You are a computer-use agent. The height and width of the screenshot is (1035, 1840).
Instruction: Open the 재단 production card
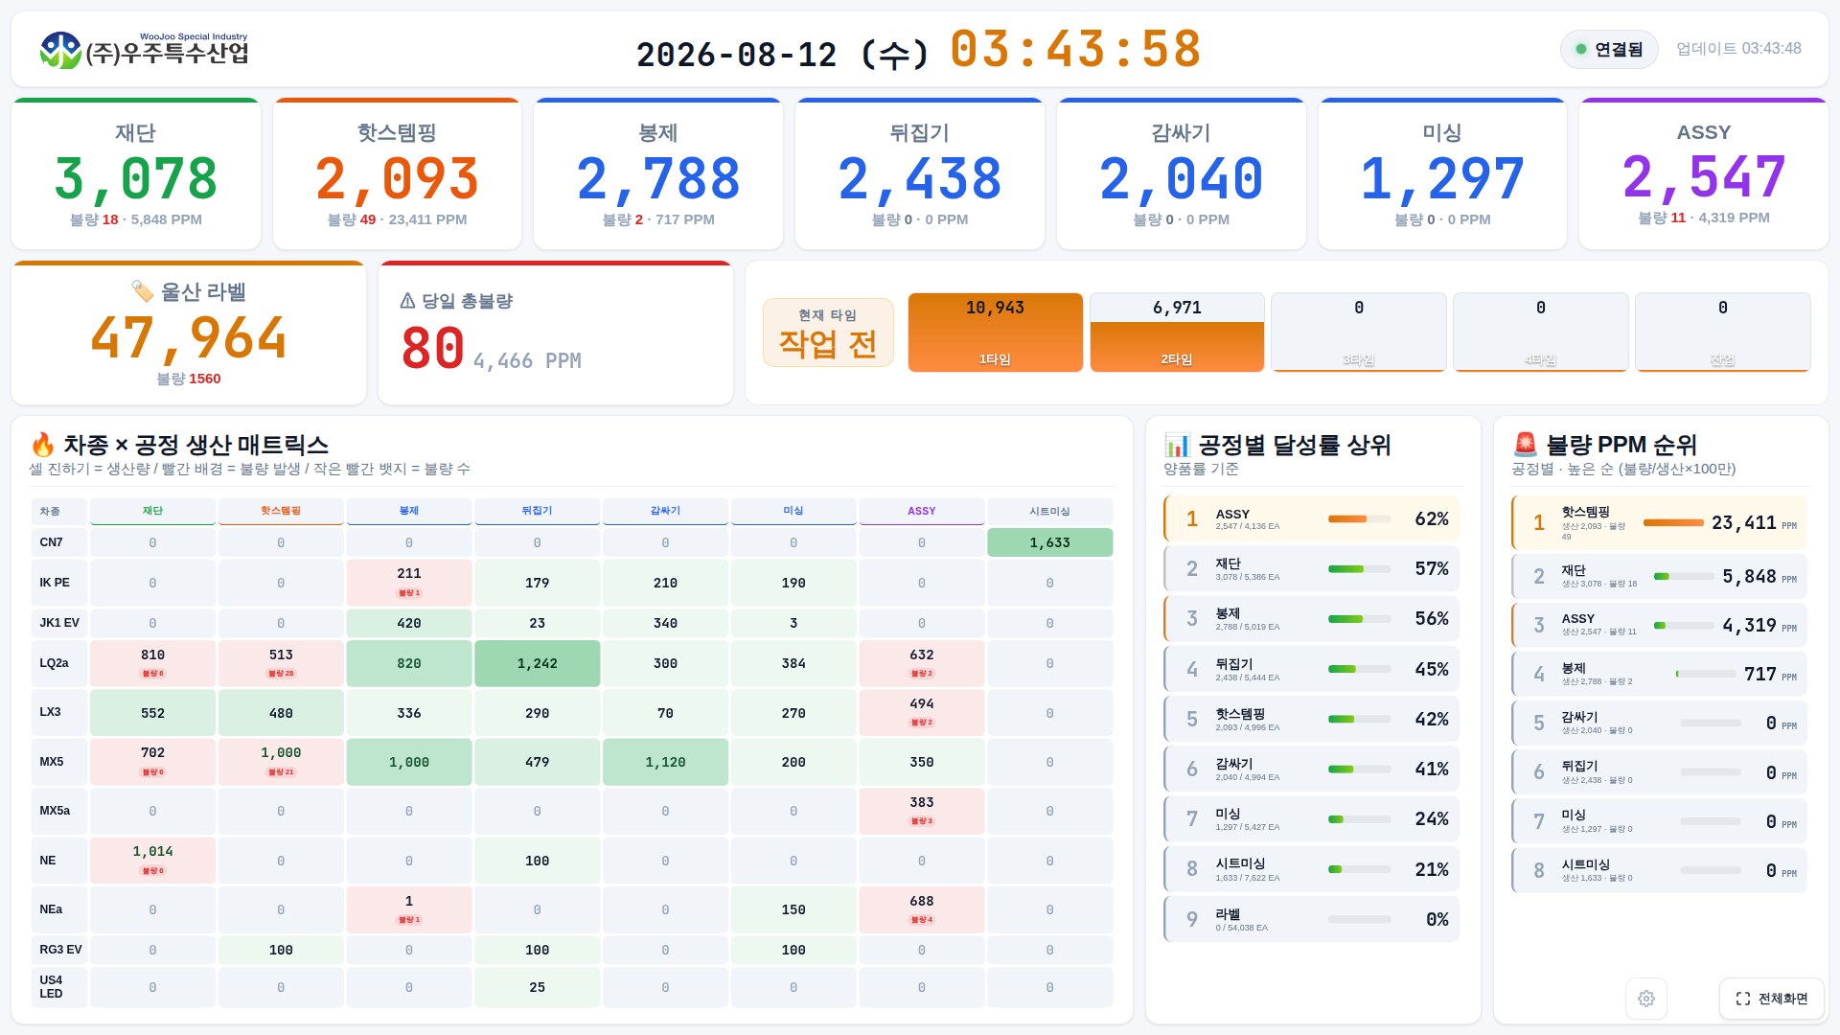(x=136, y=173)
